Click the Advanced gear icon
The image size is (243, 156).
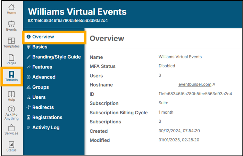click(x=28, y=77)
